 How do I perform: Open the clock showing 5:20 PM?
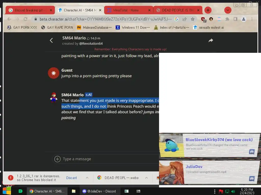pyautogui.click(x=247, y=191)
